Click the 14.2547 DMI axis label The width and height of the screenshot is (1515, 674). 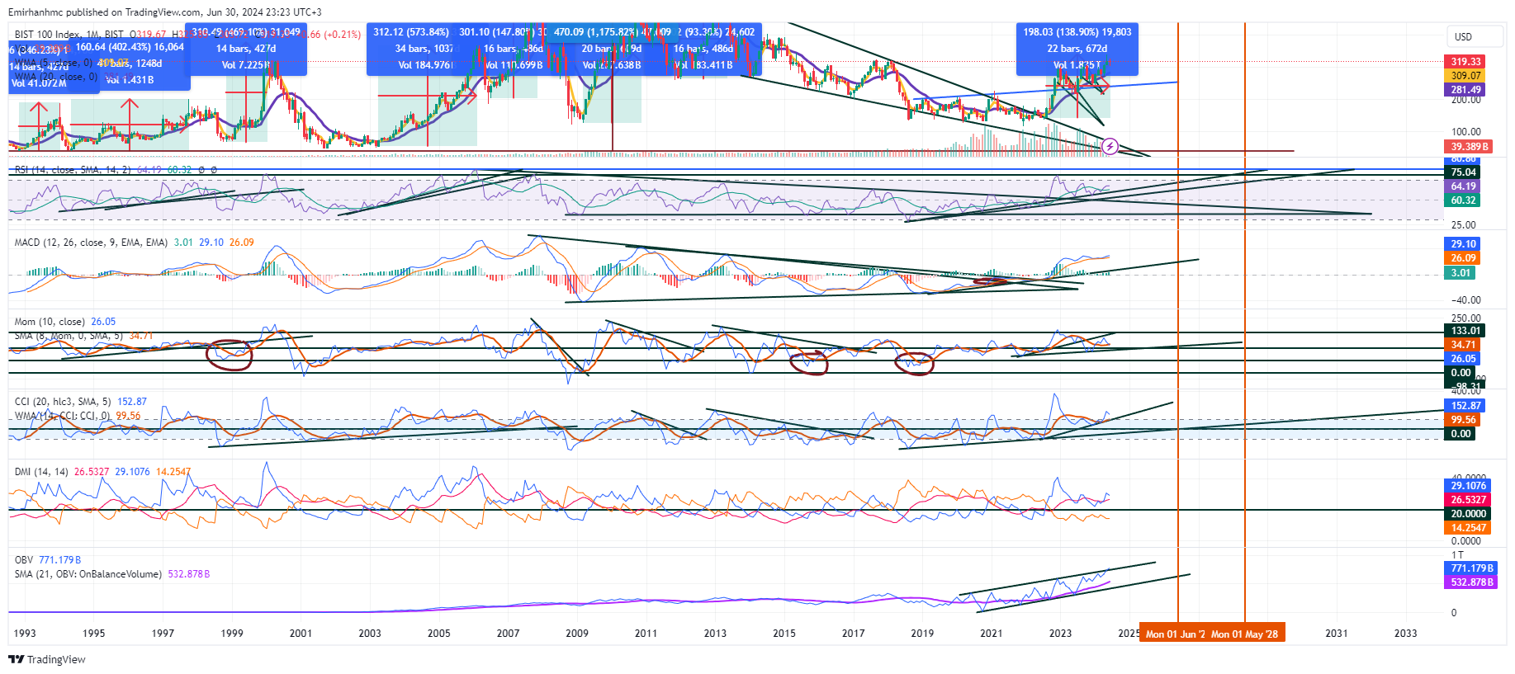[x=1469, y=528]
